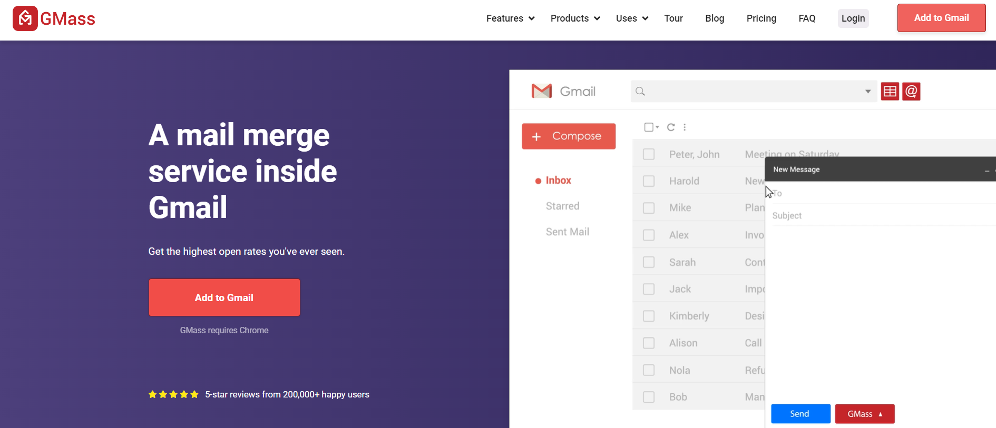Click the red @ icon button
The width and height of the screenshot is (996, 428).
911,92
